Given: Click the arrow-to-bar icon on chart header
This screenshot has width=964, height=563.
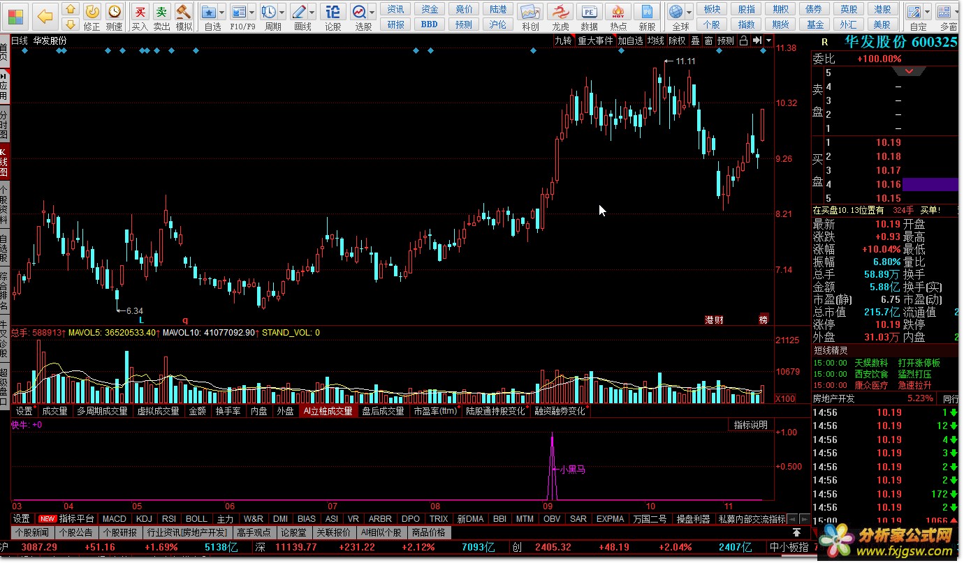Looking at the screenshot, I should (x=757, y=40).
